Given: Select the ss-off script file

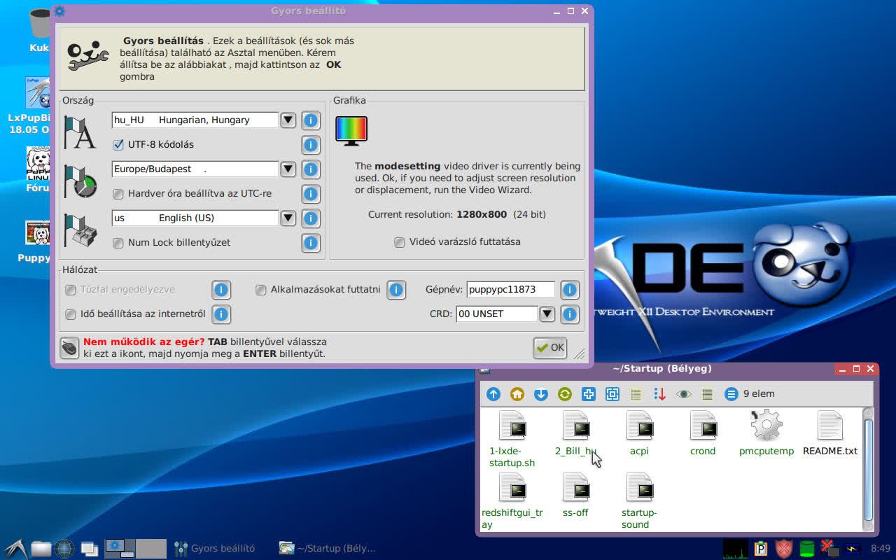Looking at the screenshot, I should [x=575, y=496].
